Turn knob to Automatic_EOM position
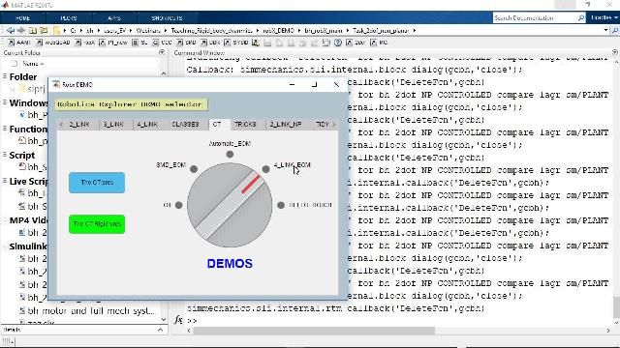Image resolution: width=620 pixels, height=348 pixels. pyautogui.click(x=230, y=155)
